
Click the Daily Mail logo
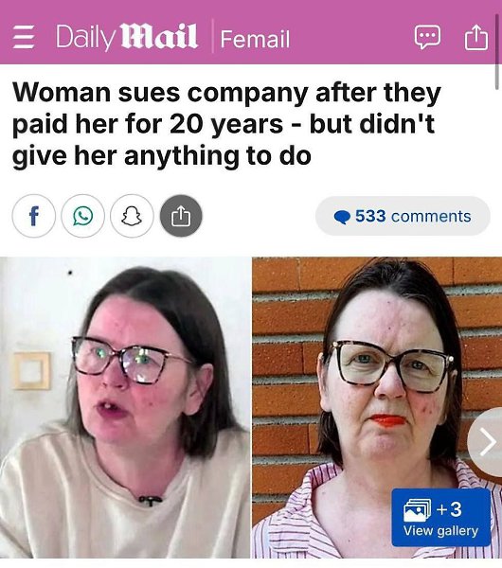[x=127, y=37]
